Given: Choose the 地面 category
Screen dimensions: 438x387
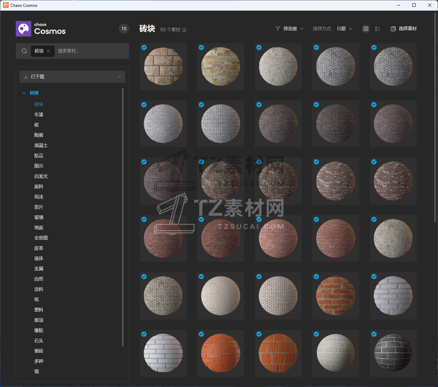Looking at the screenshot, I should 39,228.
